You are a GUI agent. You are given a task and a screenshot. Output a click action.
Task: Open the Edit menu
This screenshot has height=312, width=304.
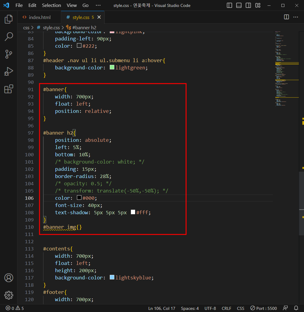click(32, 5)
